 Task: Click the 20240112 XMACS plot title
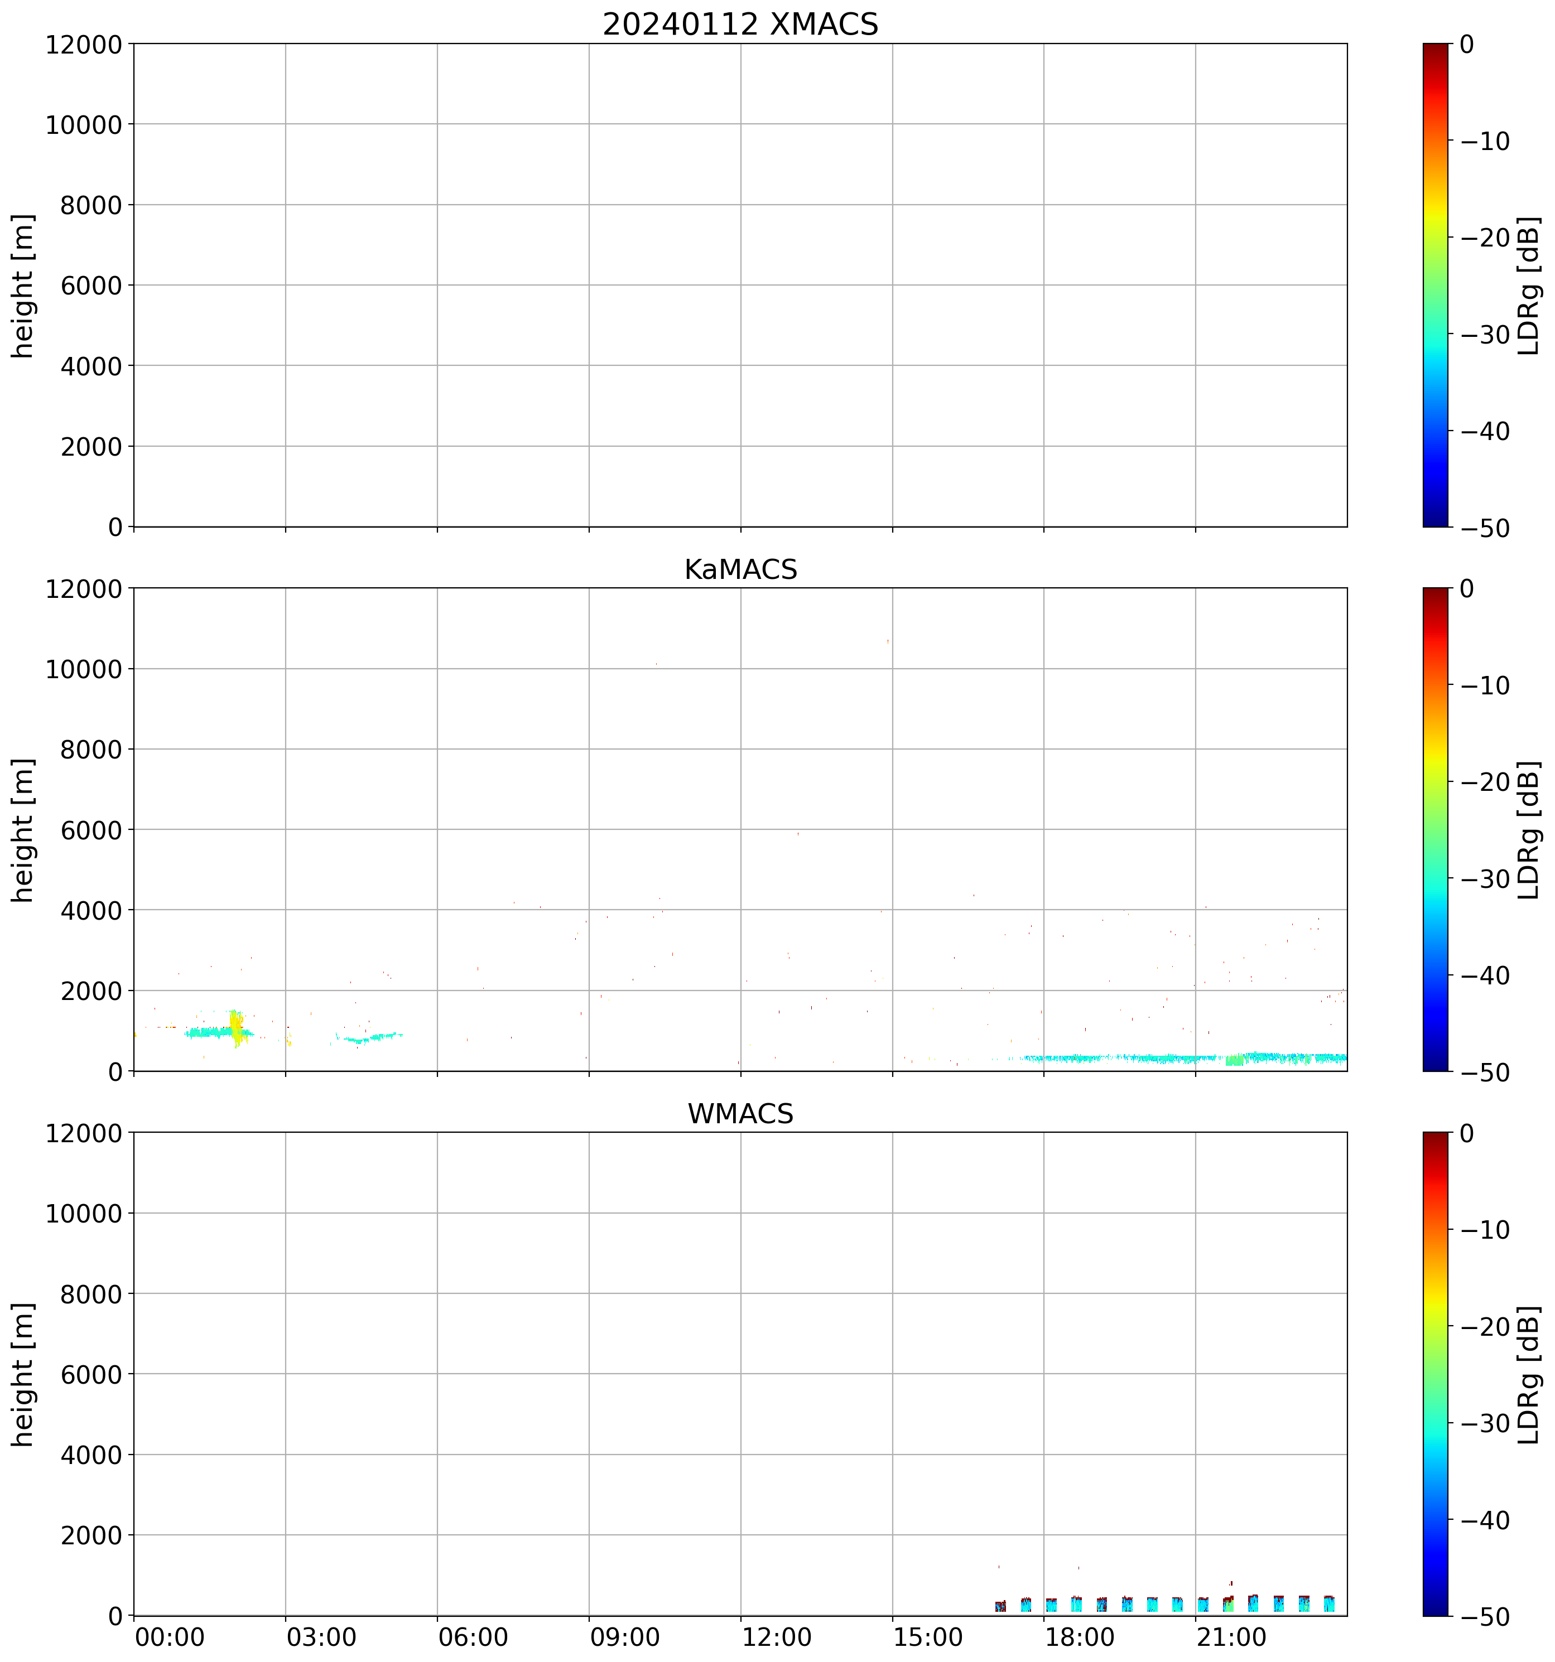coord(739,24)
